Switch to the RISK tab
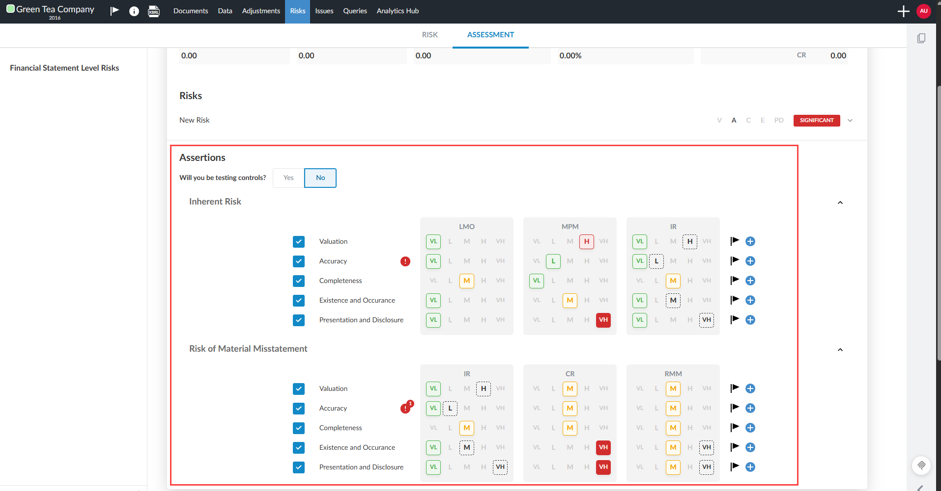This screenshot has height=491, width=941. [429, 34]
